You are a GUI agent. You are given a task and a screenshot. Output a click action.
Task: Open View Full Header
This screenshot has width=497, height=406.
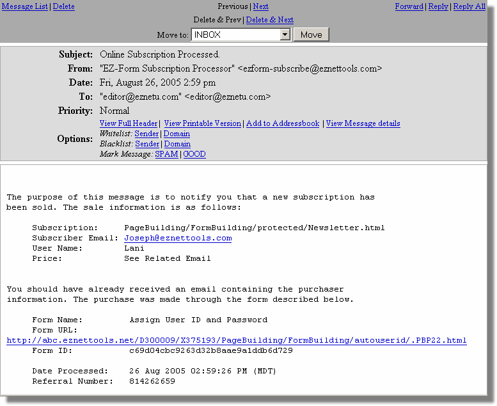pyautogui.click(x=129, y=123)
